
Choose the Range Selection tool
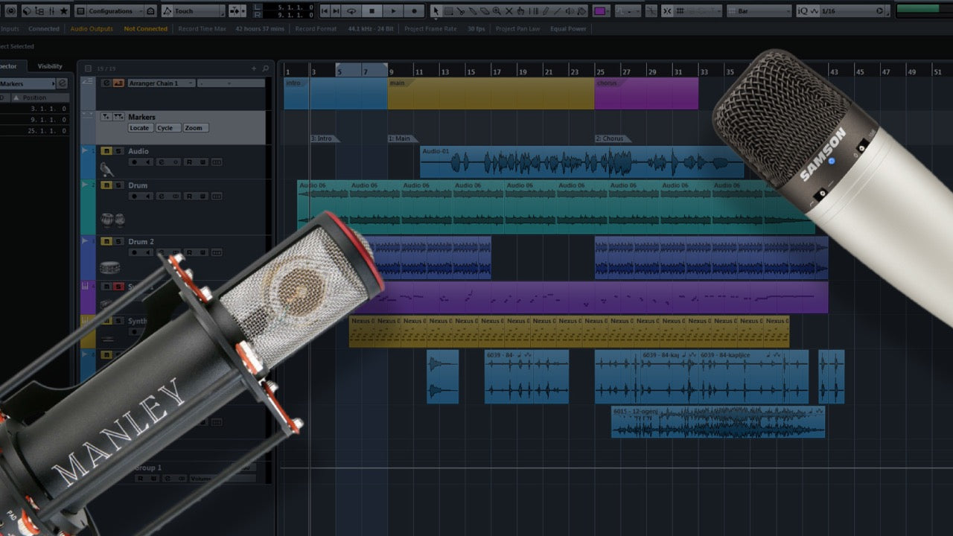coord(448,11)
